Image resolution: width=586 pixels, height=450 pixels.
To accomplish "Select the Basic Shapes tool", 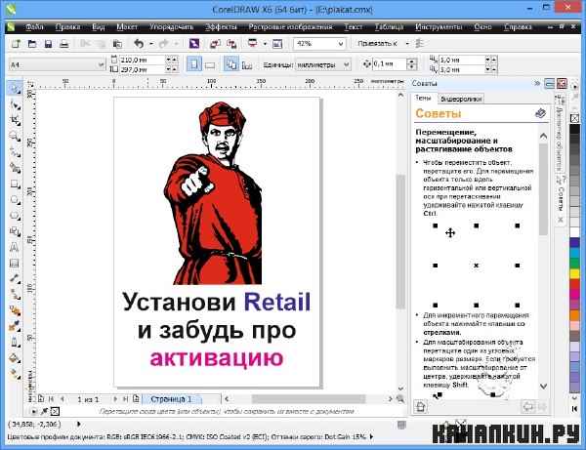I will click(x=15, y=231).
